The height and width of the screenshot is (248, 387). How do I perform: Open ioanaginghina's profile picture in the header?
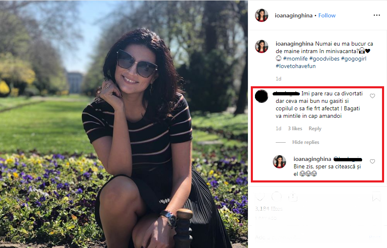point(262,15)
